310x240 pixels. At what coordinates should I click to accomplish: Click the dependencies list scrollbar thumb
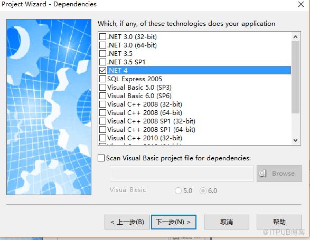click(x=296, y=77)
